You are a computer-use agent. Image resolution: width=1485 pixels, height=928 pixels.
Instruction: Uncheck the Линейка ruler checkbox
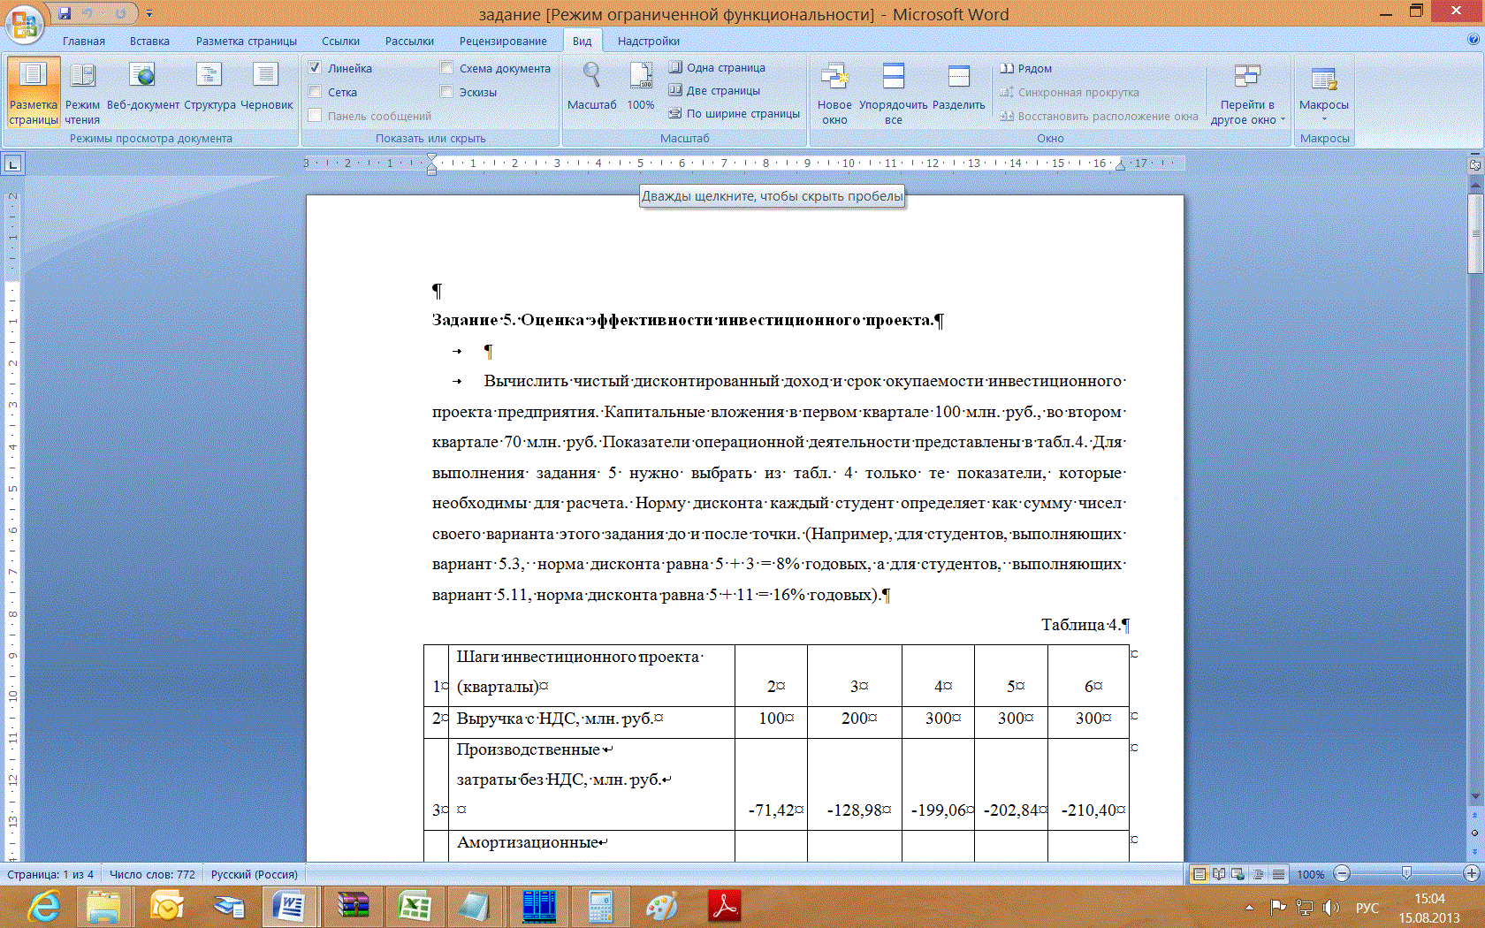click(316, 68)
